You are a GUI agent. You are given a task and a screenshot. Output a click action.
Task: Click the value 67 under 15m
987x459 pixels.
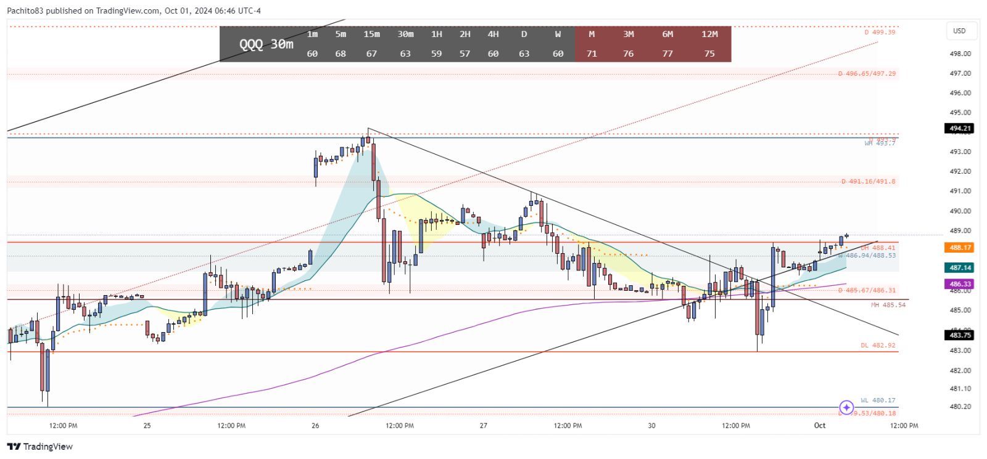pyautogui.click(x=371, y=54)
